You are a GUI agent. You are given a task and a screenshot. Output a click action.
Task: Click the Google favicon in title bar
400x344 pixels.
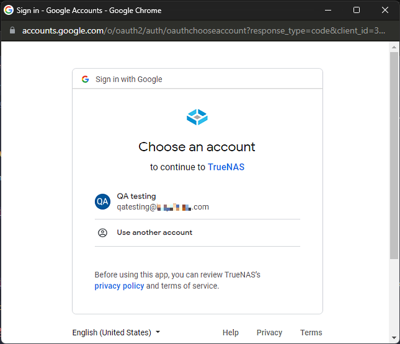(9, 10)
